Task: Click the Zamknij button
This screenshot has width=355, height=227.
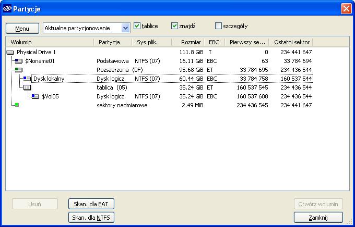Action: (x=318, y=218)
